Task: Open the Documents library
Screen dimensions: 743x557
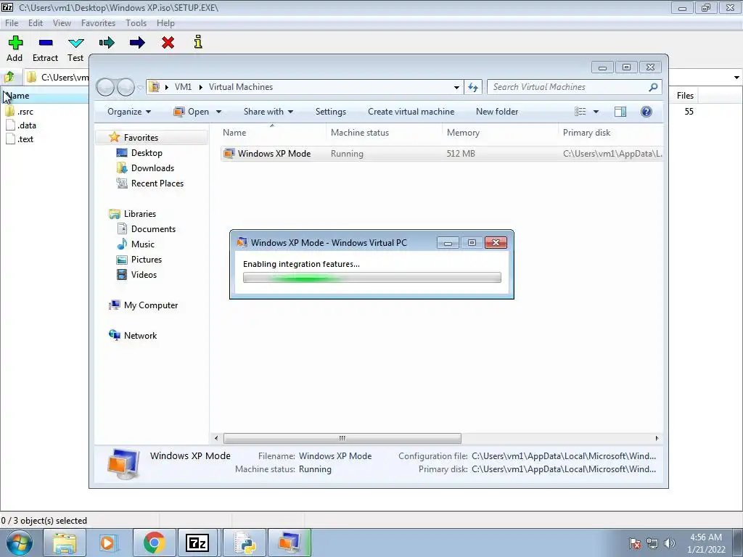Action: [153, 228]
